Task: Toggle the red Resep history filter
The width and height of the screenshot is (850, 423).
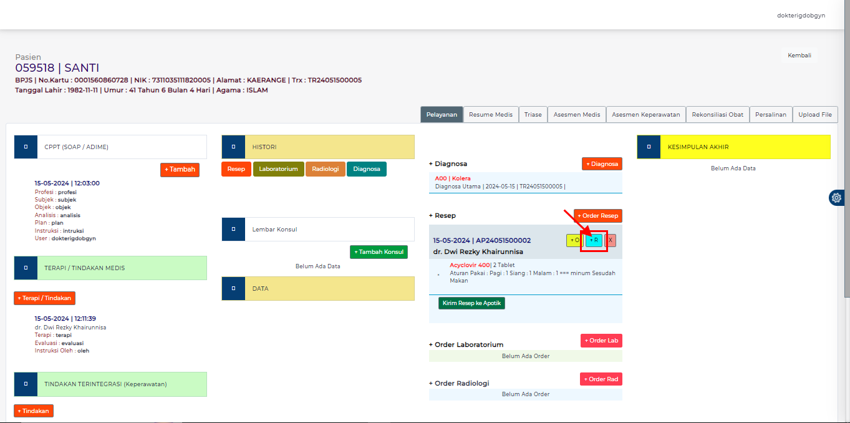Action: (x=236, y=168)
